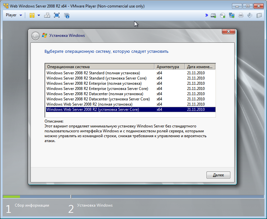Select Enterprise (полная установка) row
This screenshot has height=219, width=267.
131,83
